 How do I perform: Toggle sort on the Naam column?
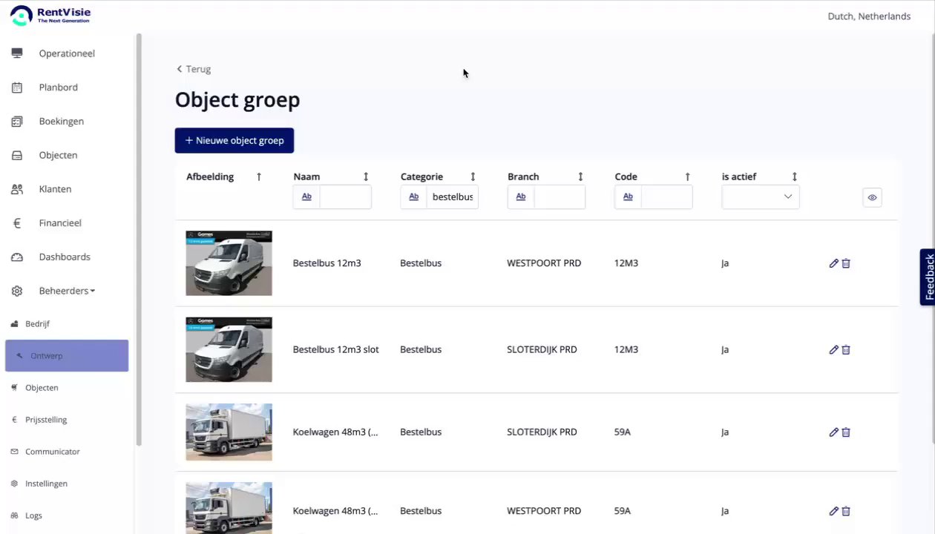coord(366,177)
